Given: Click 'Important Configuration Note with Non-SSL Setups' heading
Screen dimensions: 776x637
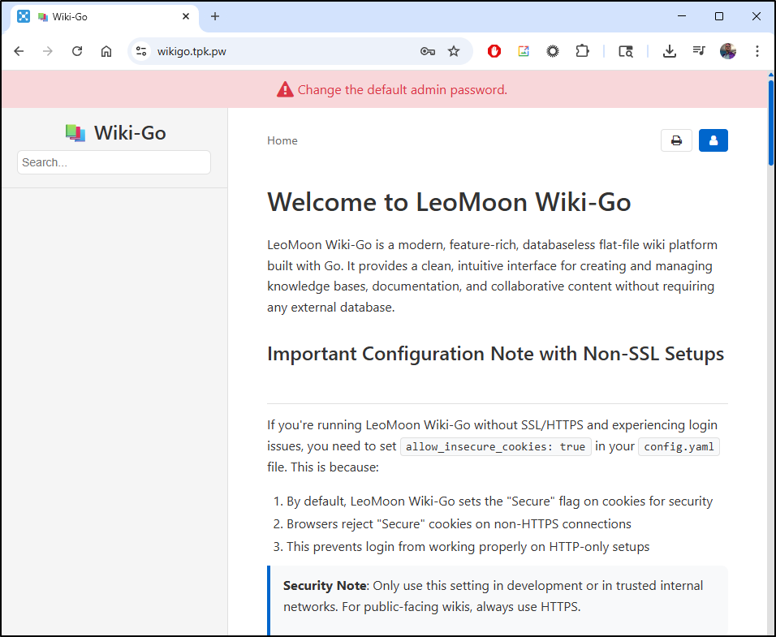Looking at the screenshot, I should [x=495, y=354].
